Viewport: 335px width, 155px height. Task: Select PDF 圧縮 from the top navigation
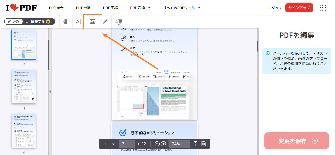click(110, 8)
